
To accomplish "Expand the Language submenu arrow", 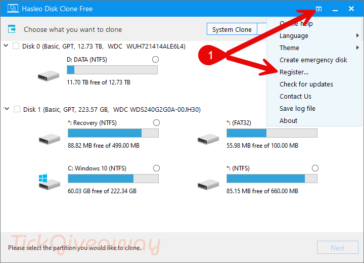I will pyautogui.click(x=357, y=35).
